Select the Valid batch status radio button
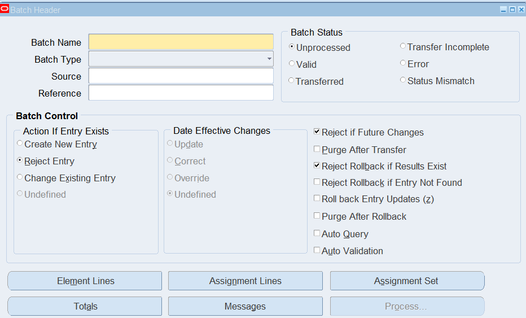Image resolution: width=526 pixels, height=318 pixels. 292,64
